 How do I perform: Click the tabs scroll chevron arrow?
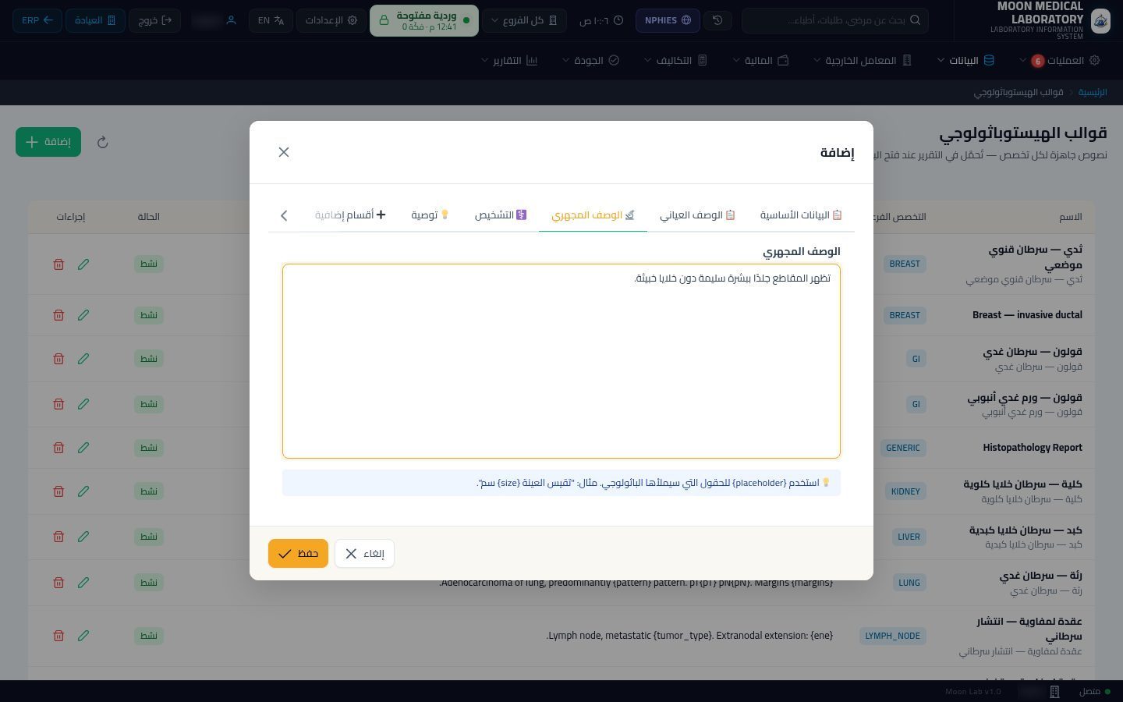click(x=284, y=215)
